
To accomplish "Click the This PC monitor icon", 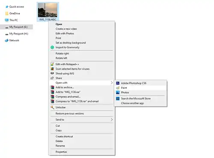I will pyautogui.click(x=7, y=20).
